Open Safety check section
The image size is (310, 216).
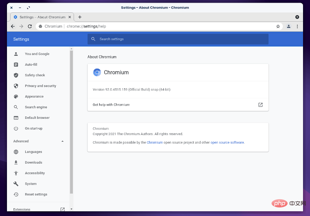click(x=35, y=75)
